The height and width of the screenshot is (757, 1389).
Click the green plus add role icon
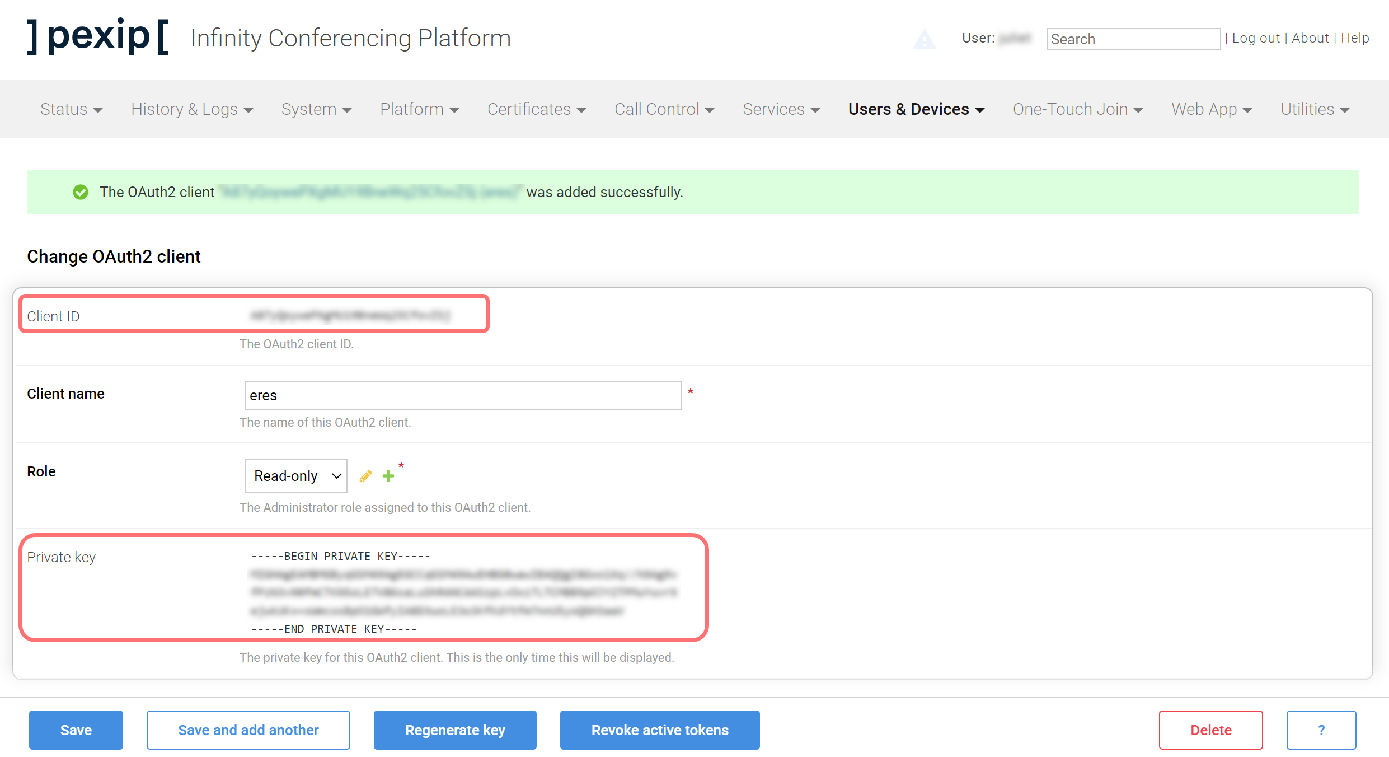tap(388, 476)
